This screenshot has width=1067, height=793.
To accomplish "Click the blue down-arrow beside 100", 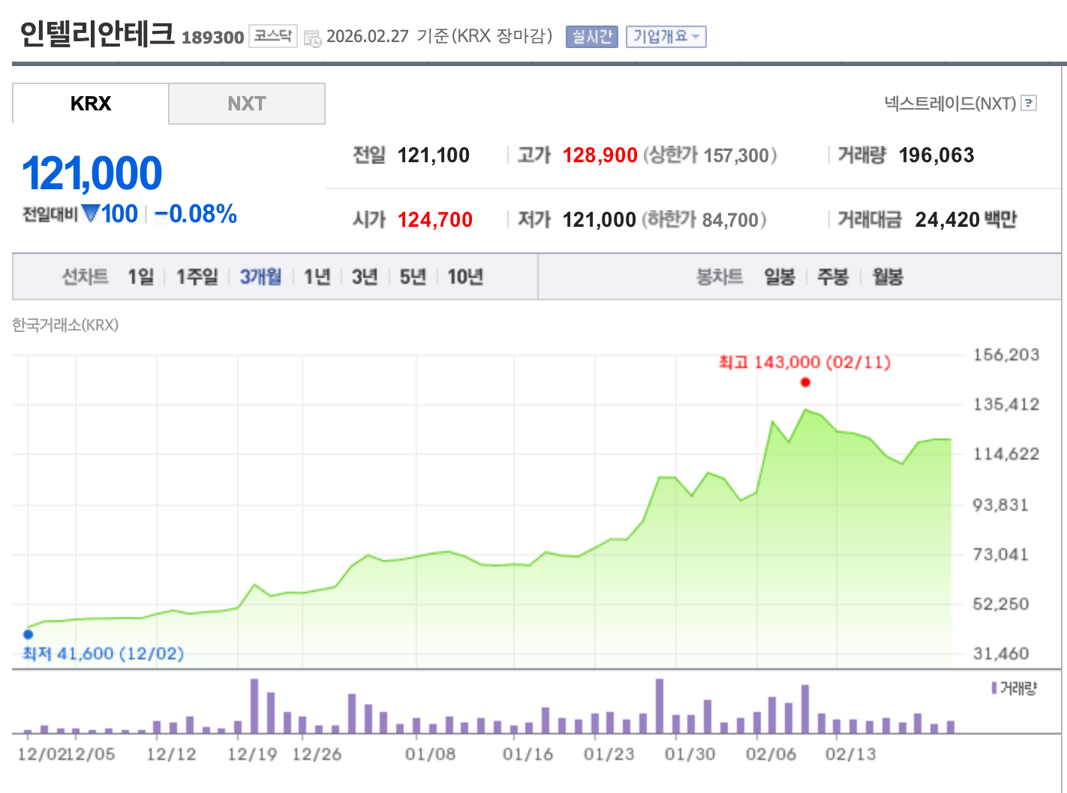I will click(91, 214).
